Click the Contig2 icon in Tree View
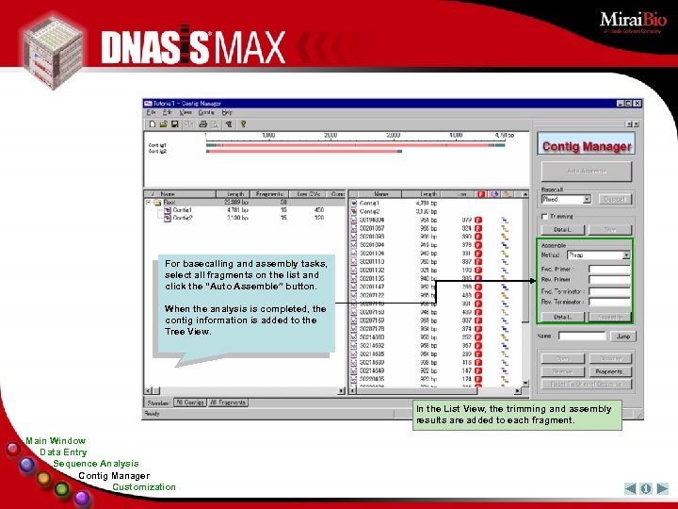The height and width of the screenshot is (509, 678). [168, 218]
